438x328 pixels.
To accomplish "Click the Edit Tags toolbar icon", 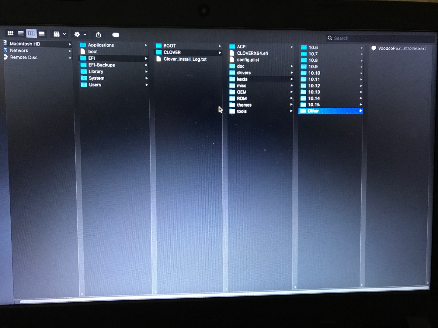I will click(116, 35).
